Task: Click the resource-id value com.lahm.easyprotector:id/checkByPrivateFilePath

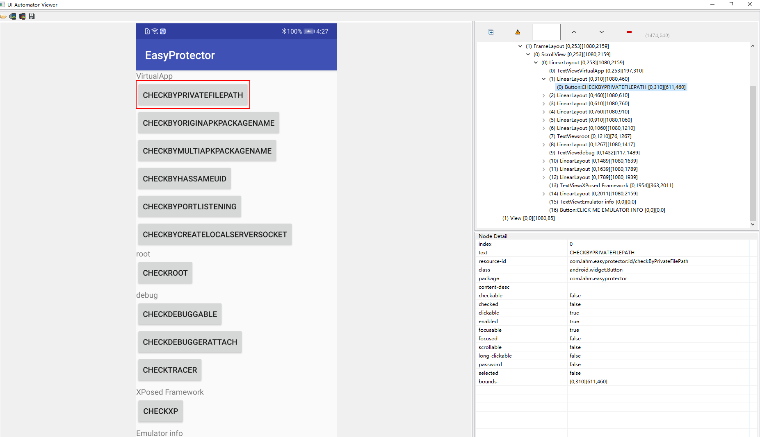Action: point(629,261)
